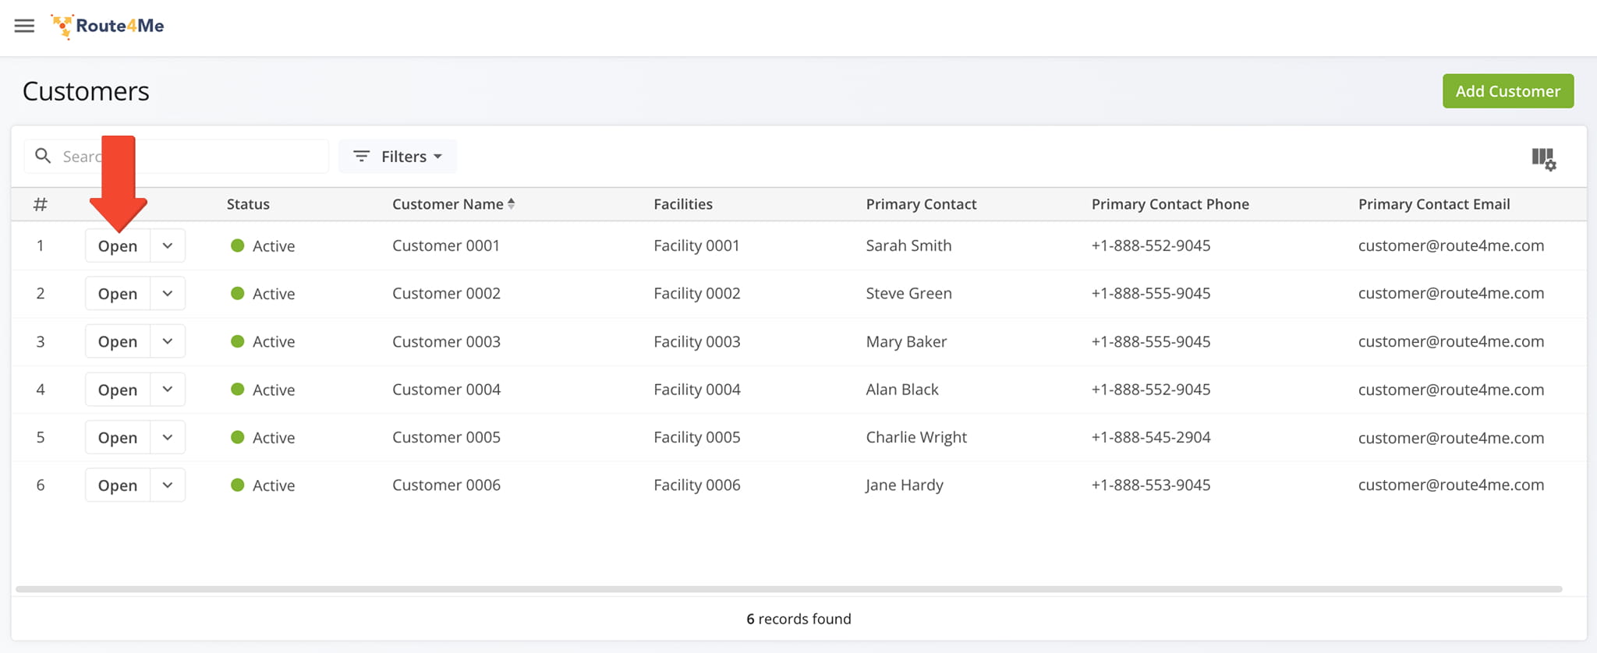
Task: Click the 6 records found text
Action: pos(798,619)
